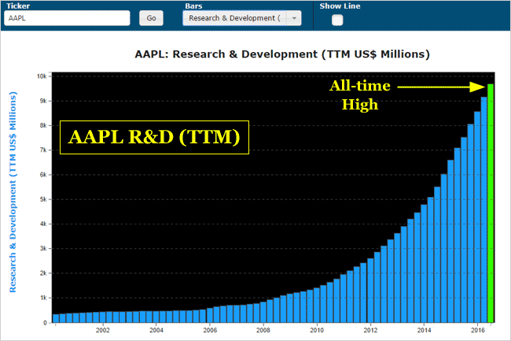
Task: Click the Show Line label
Action: 340,6
